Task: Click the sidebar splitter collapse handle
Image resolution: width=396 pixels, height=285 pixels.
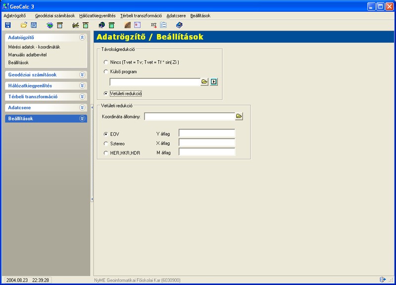Action: tap(92, 153)
